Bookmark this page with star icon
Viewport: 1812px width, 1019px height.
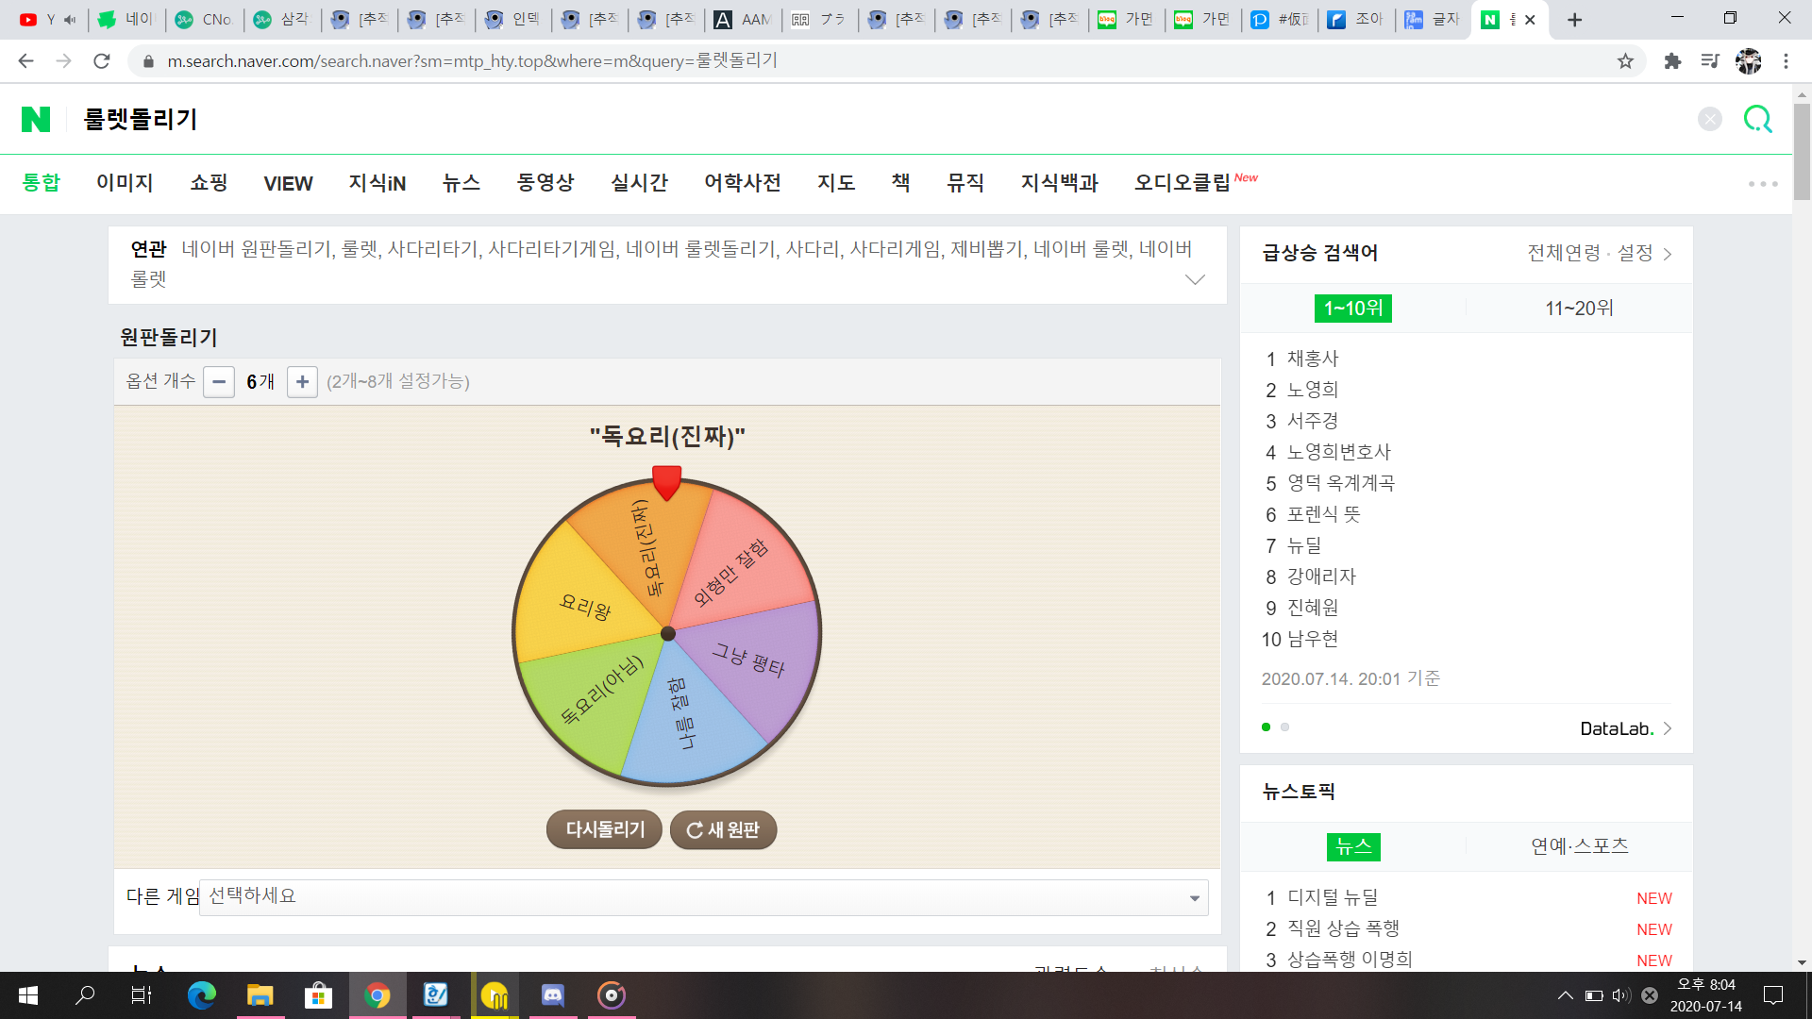click(x=1625, y=61)
